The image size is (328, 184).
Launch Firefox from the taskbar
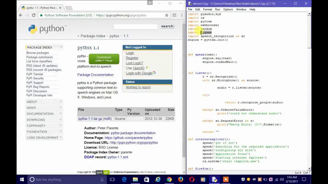click(180, 179)
